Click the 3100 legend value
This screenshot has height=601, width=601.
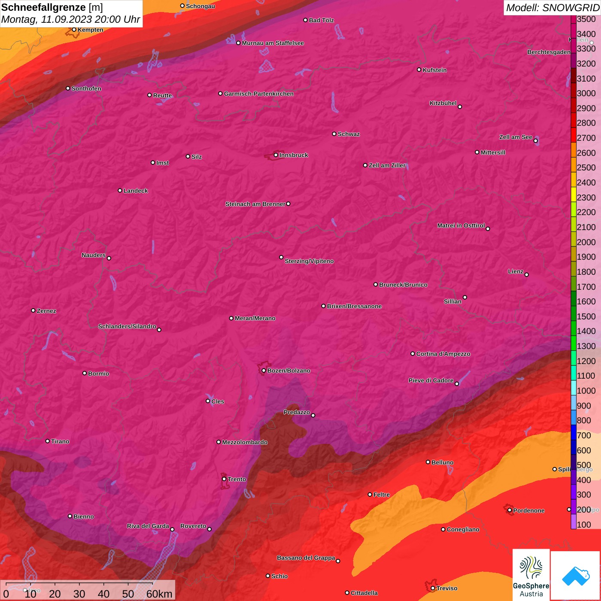pyautogui.click(x=586, y=79)
